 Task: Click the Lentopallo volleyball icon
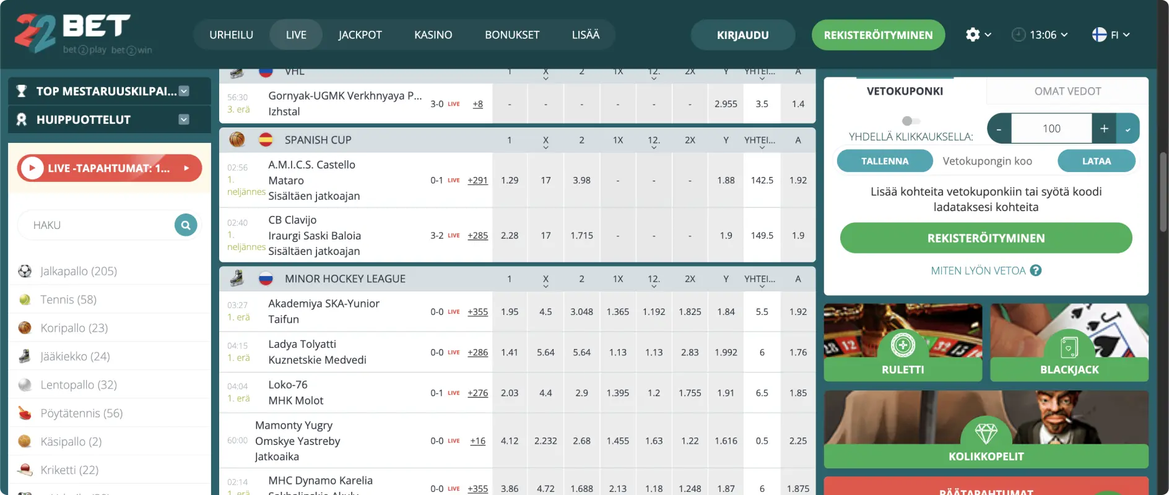(25, 385)
